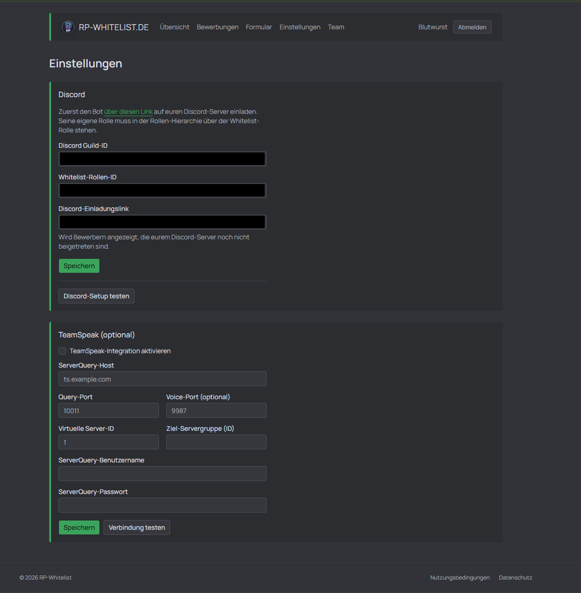The width and height of the screenshot is (581, 593).
Task: Click the Voice-Port (optional) field
Action: click(x=216, y=410)
